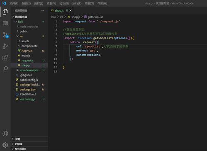Expand the 大纲 outline section
The height and width of the screenshot is (151, 207).
click(29, 139)
